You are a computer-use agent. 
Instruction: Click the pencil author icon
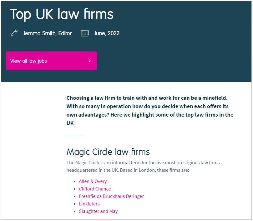click(x=14, y=33)
